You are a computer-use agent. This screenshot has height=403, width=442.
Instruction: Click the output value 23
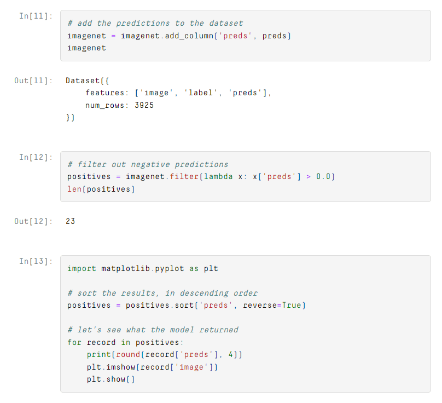click(x=70, y=221)
